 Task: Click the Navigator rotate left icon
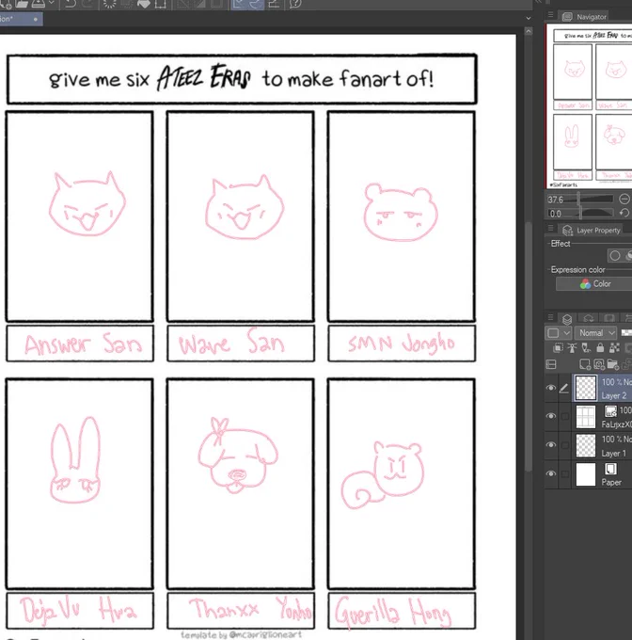tap(624, 213)
